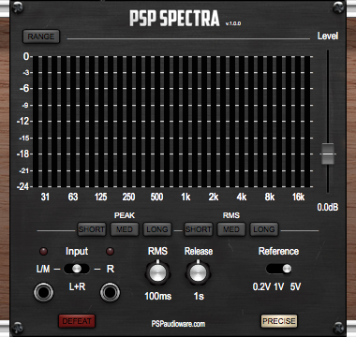
Task: Click the right input LED indicator
Action: coord(110,251)
